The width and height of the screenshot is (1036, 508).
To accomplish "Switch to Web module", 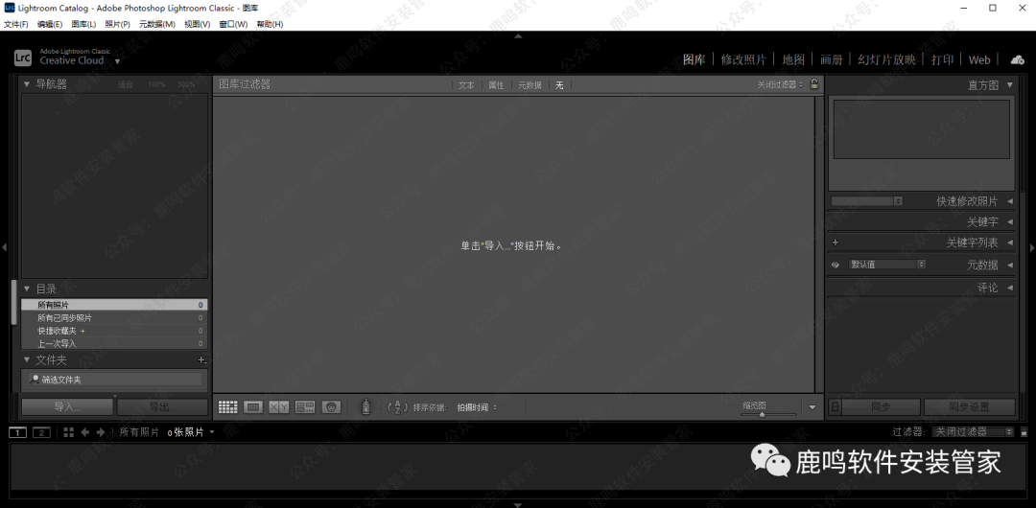I will click(x=979, y=59).
